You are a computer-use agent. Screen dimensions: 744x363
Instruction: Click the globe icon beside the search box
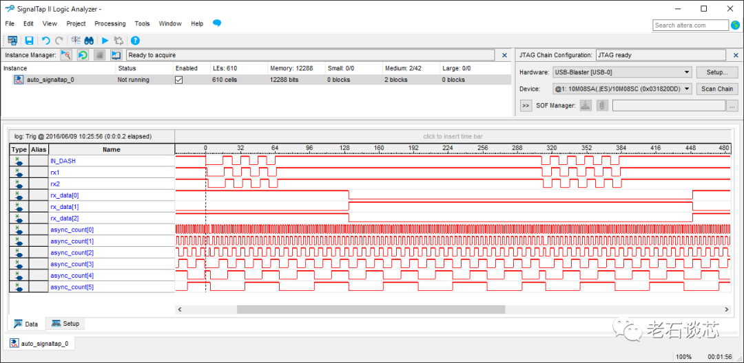[x=736, y=25]
